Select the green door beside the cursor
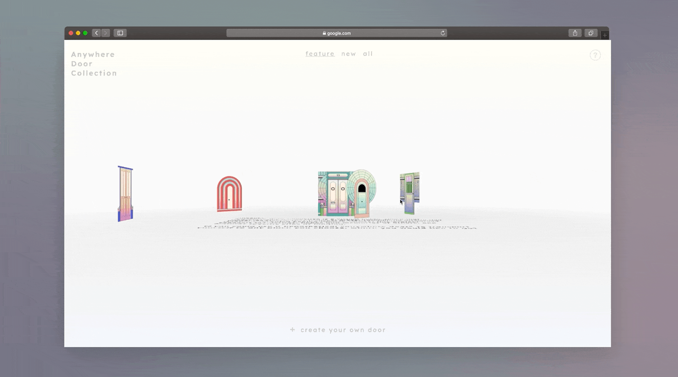 click(410, 193)
